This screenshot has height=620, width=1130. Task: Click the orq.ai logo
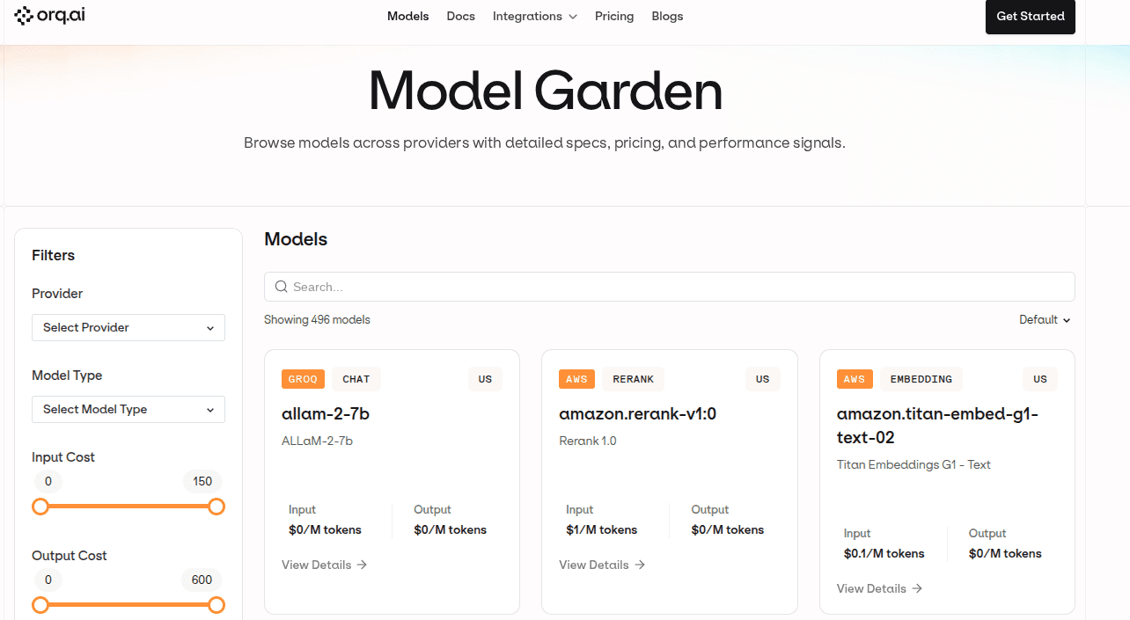(x=49, y=16)
